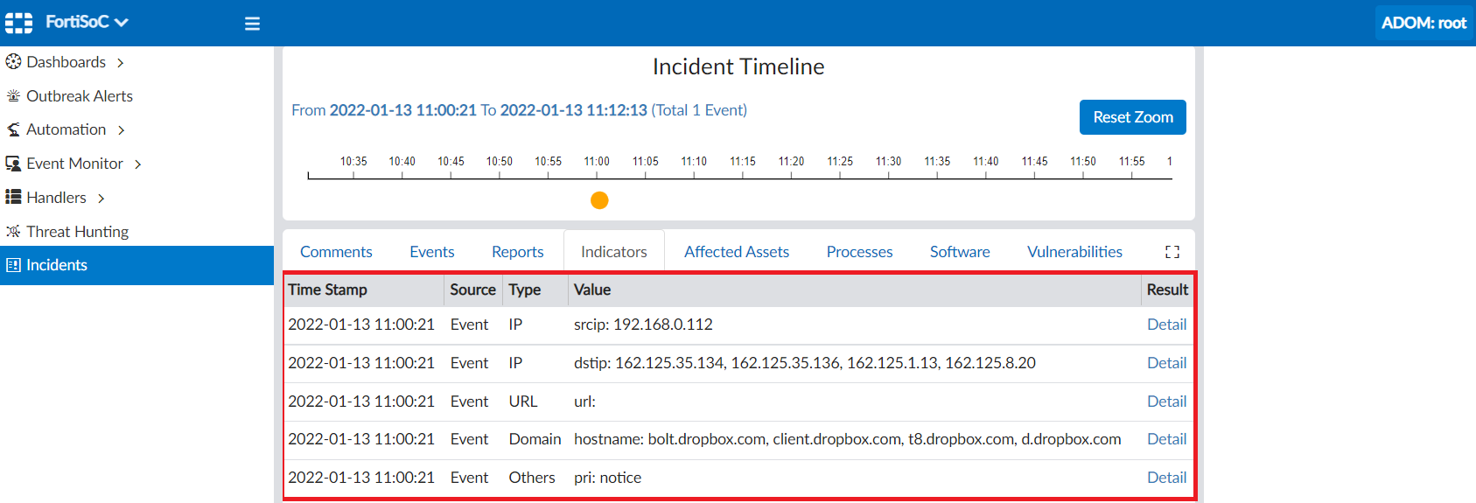Click the Event Monitor icon
Viewport: 1476px width, 503px height.
13,164
